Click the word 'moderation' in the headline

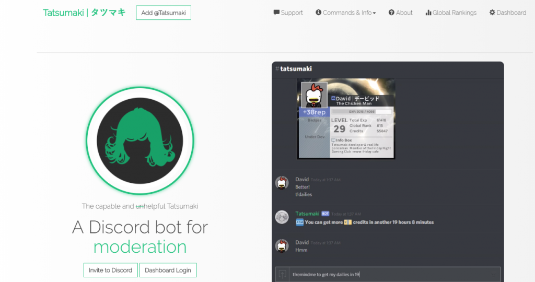point(140,247)
